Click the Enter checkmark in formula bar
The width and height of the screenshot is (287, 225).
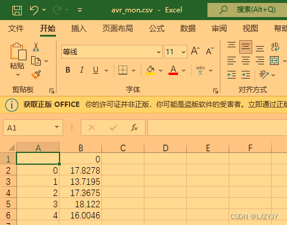(113, 128)
